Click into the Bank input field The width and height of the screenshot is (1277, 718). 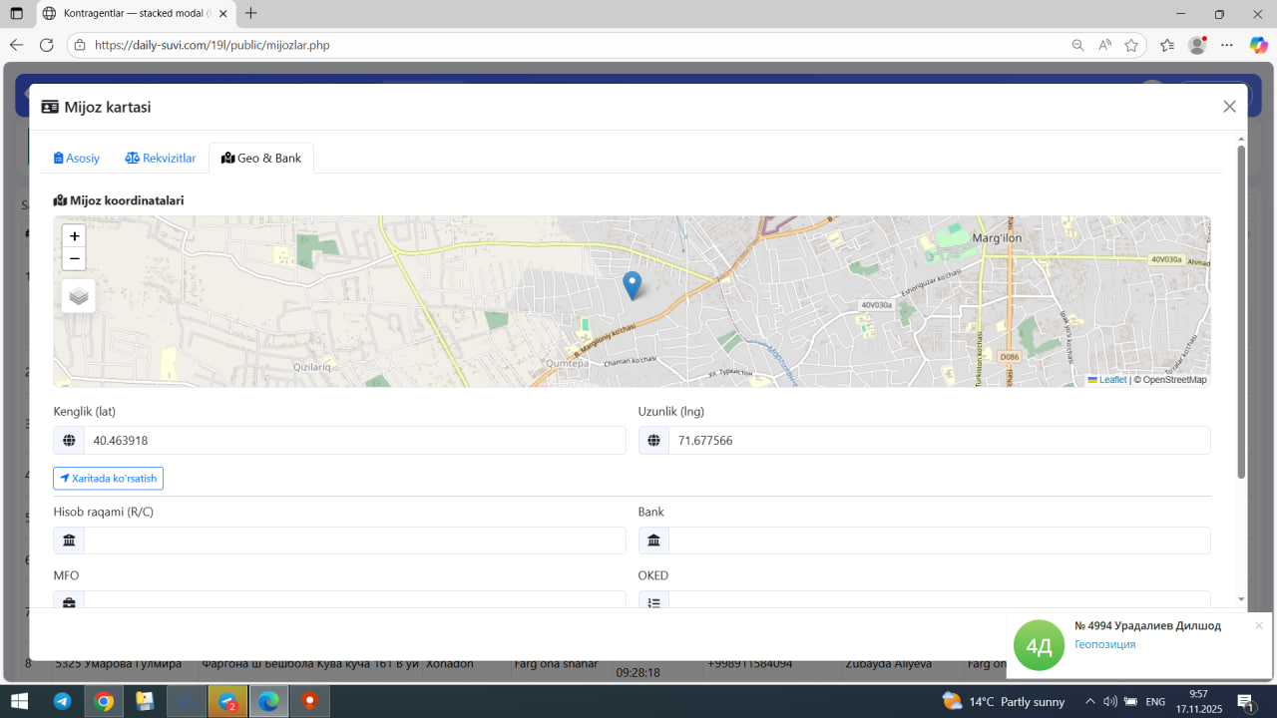[x=938, y=540]
